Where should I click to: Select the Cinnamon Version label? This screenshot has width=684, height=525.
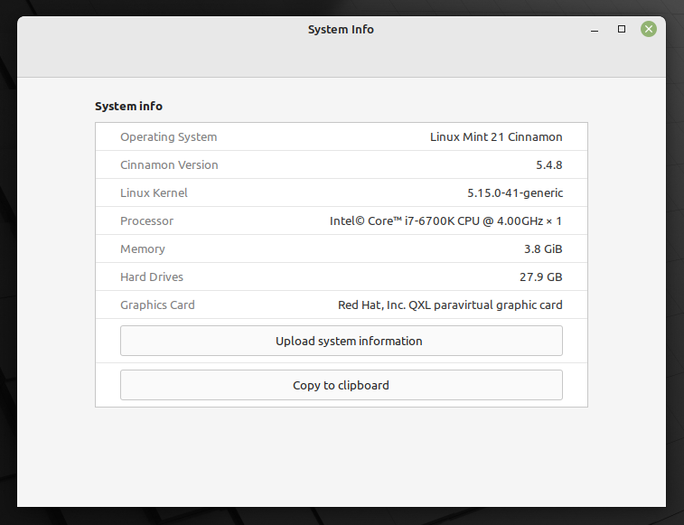169,165
